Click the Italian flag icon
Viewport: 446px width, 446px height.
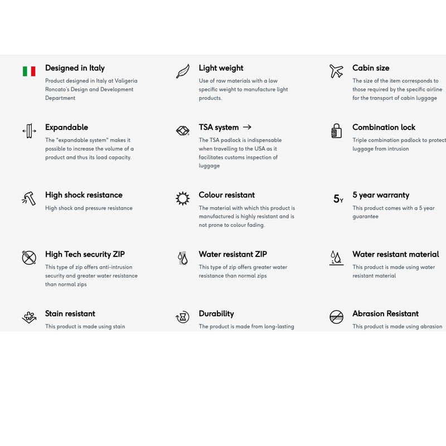pos(29,71)
